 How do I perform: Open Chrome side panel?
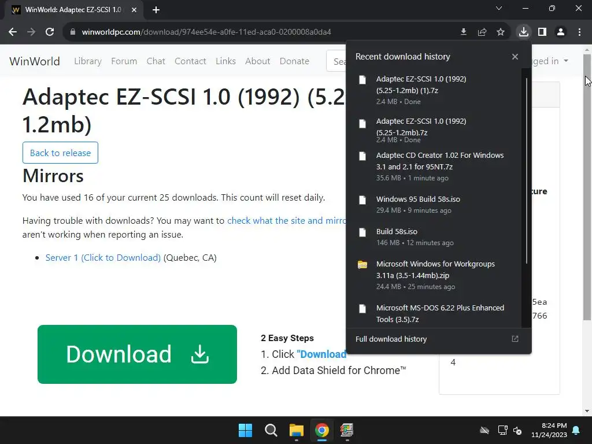pyautogui.click(x=542, y=32)
